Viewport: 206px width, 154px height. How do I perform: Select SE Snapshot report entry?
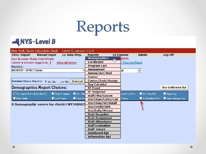pos(103,92)
